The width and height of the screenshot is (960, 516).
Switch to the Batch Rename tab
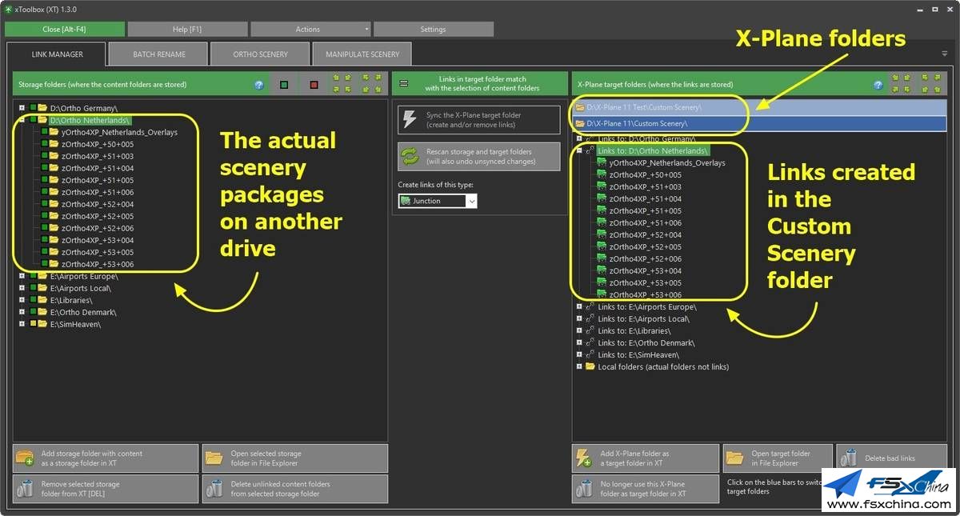(x=158, y=54)
